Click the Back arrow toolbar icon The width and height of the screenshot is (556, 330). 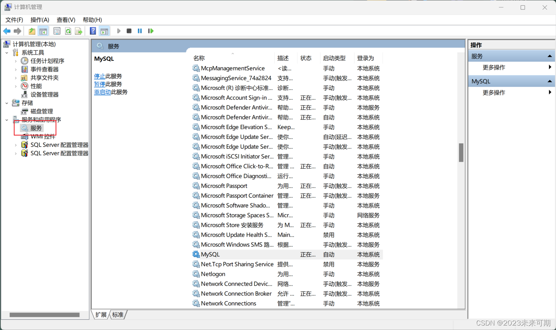point(7,31)
